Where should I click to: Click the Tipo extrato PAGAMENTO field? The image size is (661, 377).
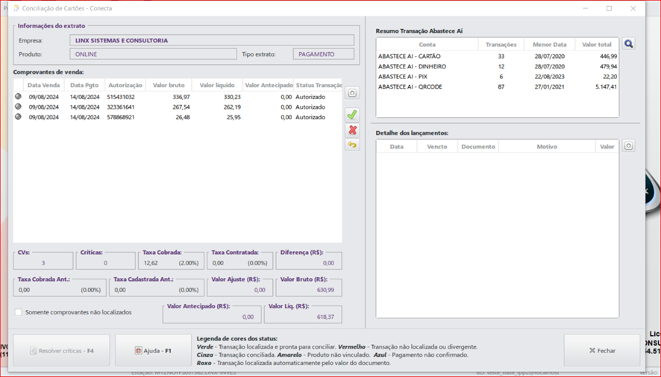pyautogui.click(x=324, y=54)
